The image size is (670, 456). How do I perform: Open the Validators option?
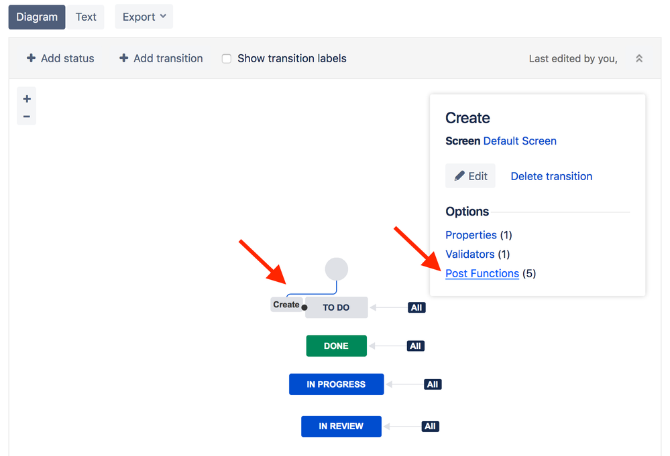point(469,254)
